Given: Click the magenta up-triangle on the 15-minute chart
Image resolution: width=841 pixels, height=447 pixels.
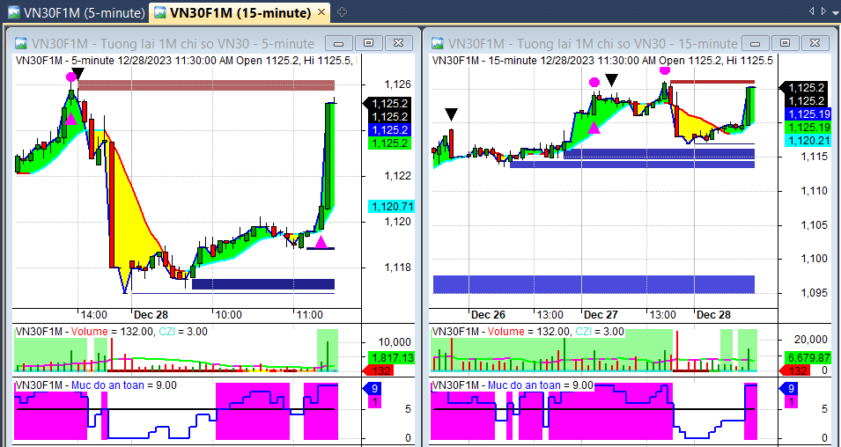Looking at the screenshot, I should pyautogui.click(x=594, y=127).
